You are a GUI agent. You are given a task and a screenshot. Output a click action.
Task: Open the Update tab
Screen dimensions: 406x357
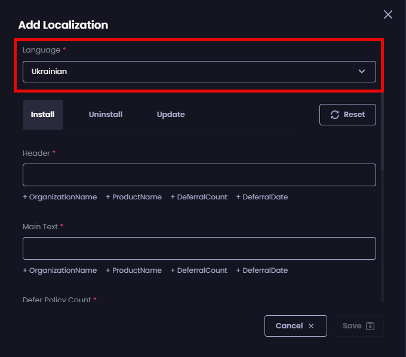[x=171, y=115]
